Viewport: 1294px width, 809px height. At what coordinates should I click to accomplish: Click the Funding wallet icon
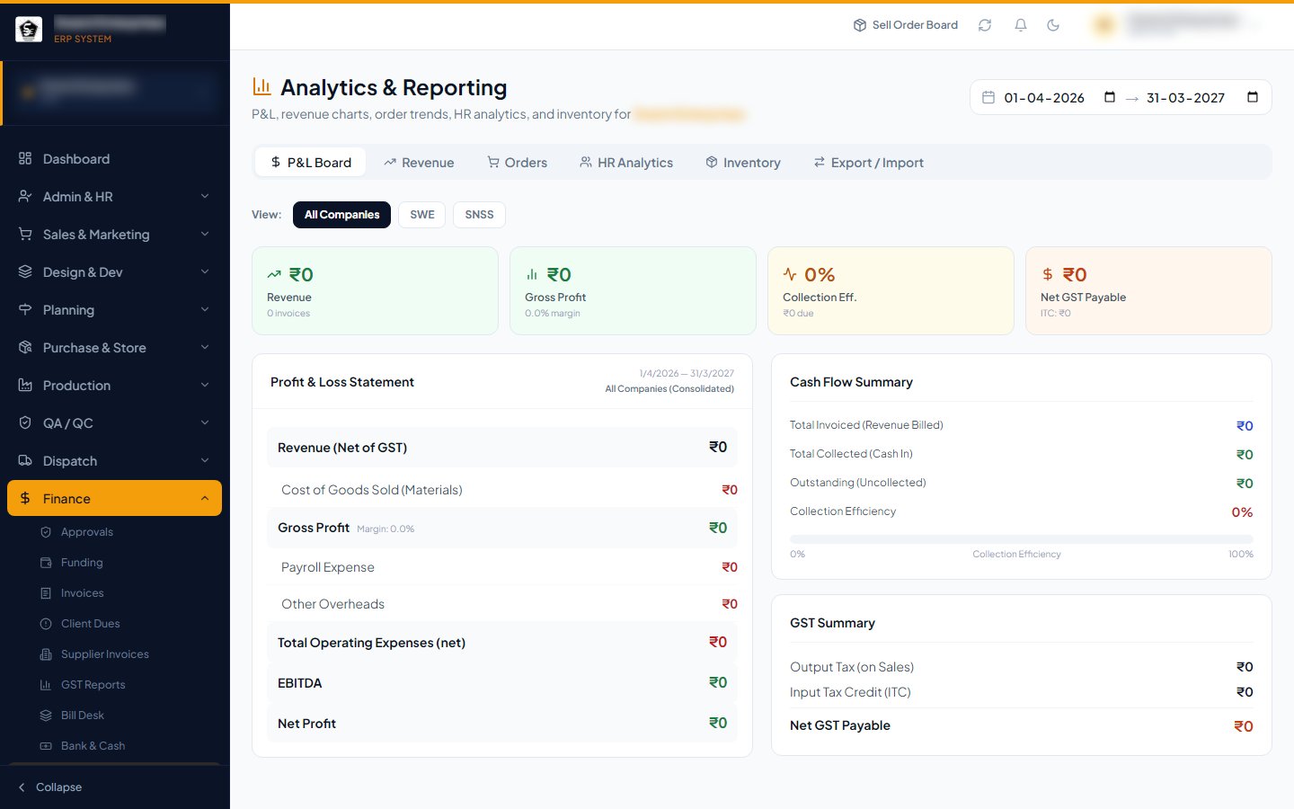click(x=46, y=563)
